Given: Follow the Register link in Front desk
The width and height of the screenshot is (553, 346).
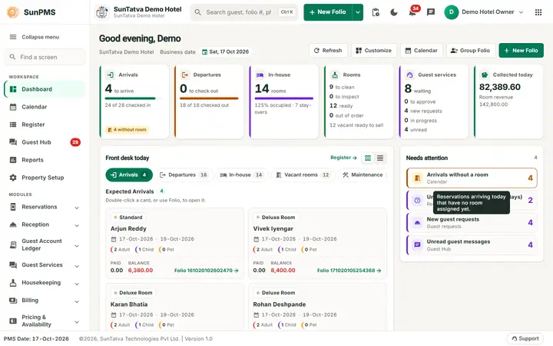Looking at the screenshot, I should tap(343, 158).
